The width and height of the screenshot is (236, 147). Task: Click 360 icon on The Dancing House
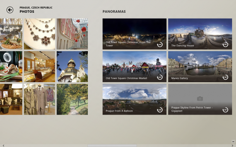pyautogui.click(x=225, y=45)
